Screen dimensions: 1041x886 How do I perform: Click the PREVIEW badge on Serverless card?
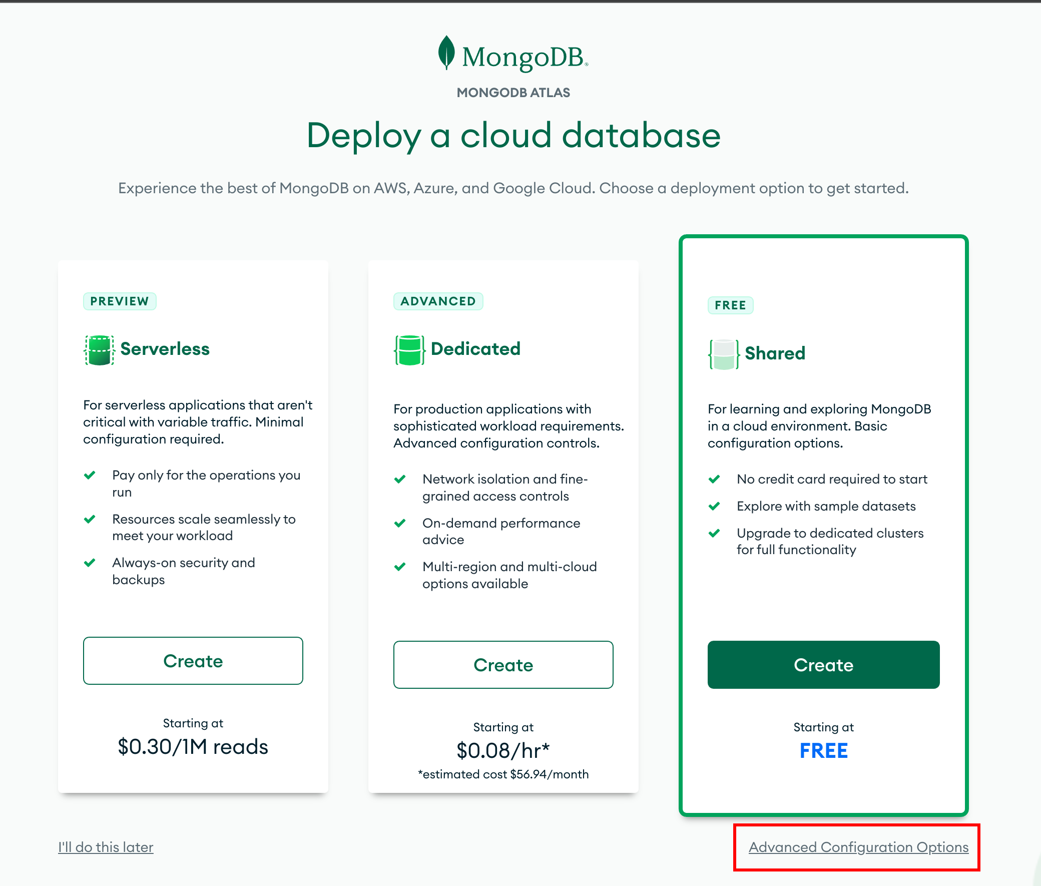coord(120,301)
